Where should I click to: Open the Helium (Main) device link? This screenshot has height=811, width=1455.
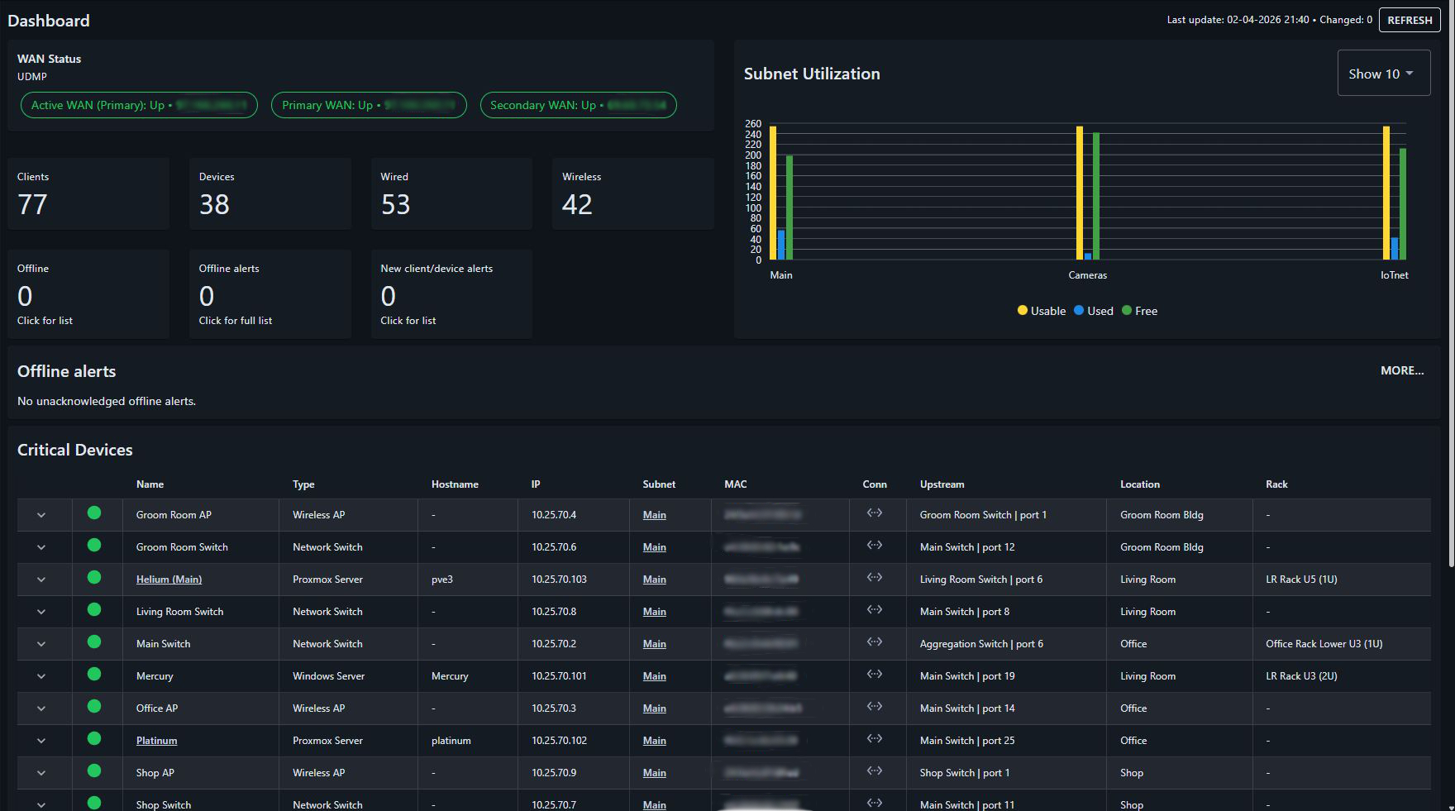click(169, 580)
